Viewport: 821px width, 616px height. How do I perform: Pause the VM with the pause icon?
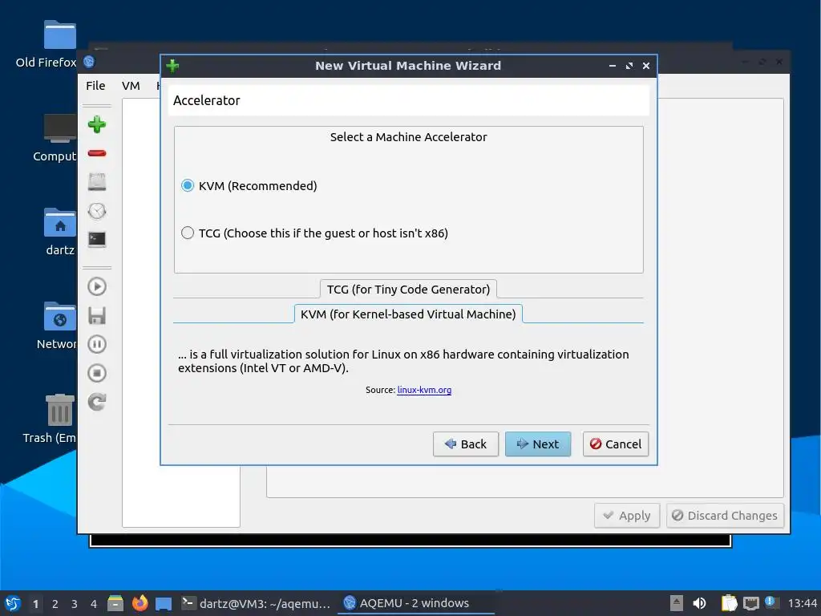[97, 344]
